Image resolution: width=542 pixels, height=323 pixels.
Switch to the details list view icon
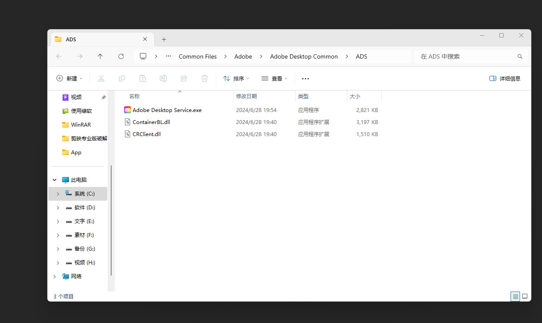coord(515,296)
